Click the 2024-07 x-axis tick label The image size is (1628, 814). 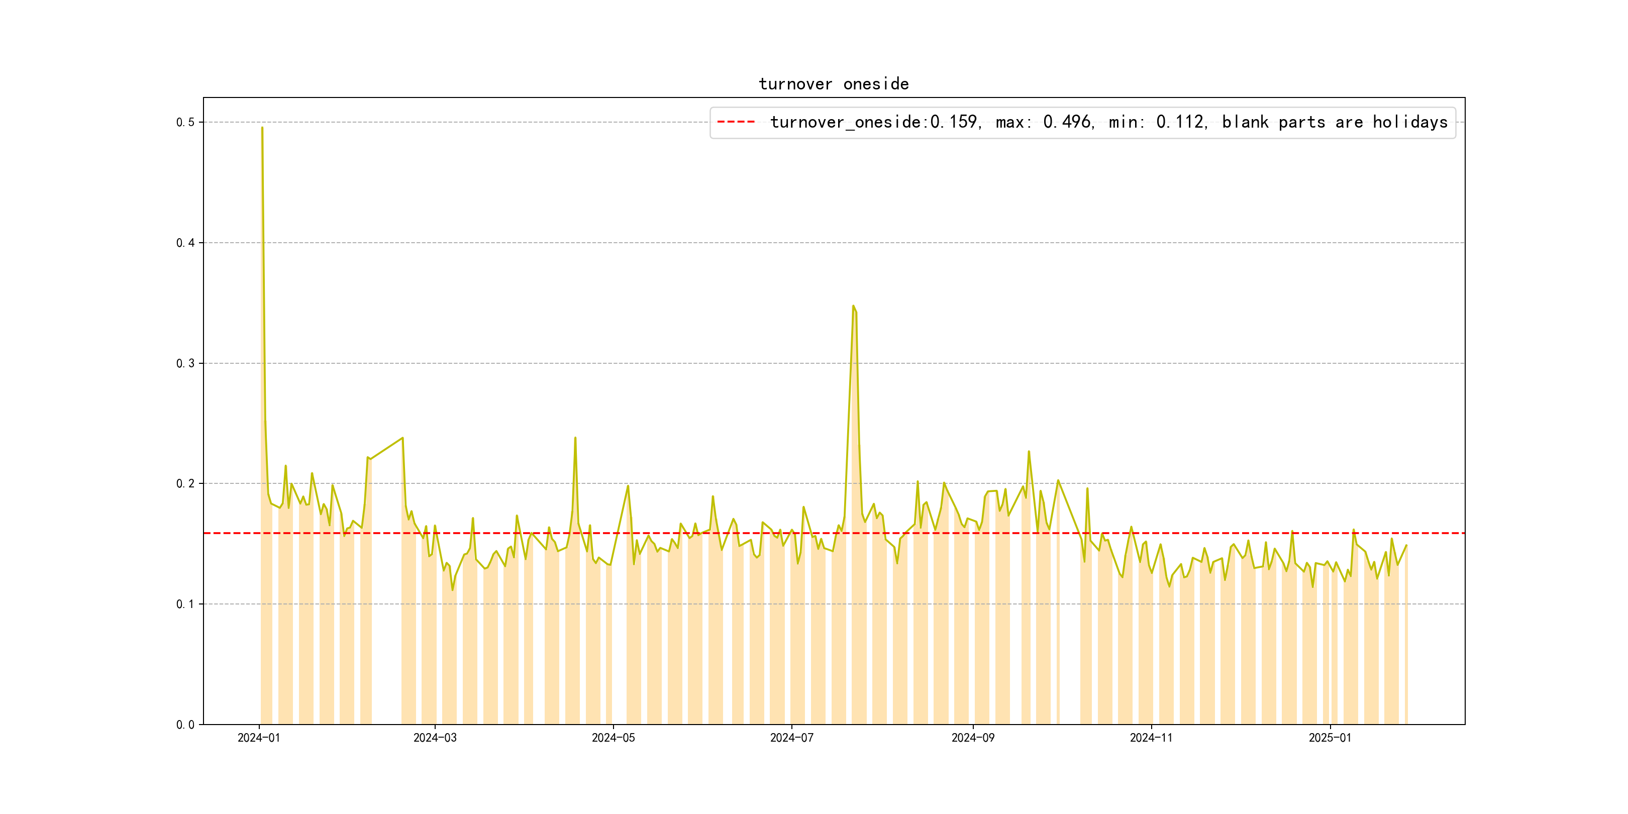coord(791,738)
